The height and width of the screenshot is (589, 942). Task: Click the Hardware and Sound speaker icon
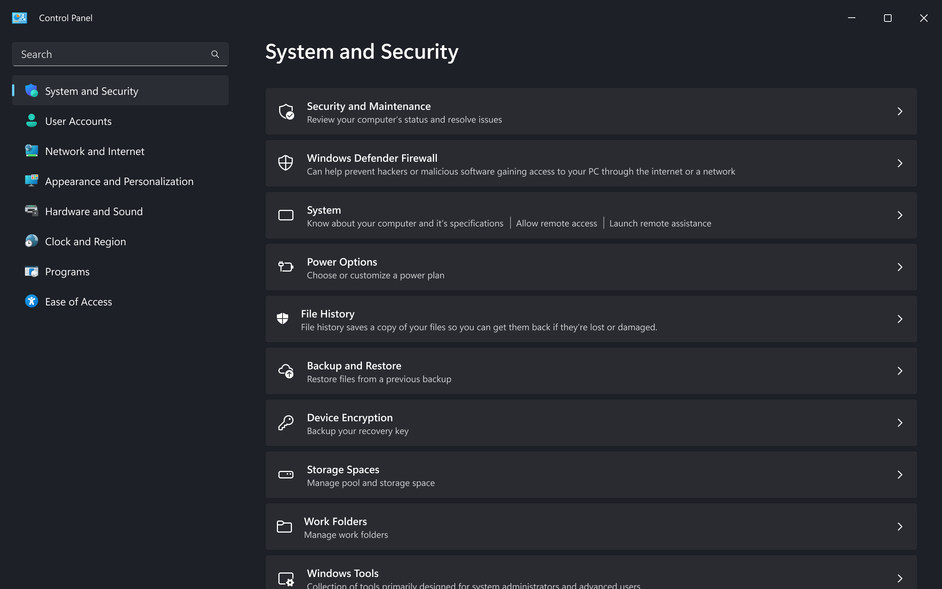click(32, 211)
